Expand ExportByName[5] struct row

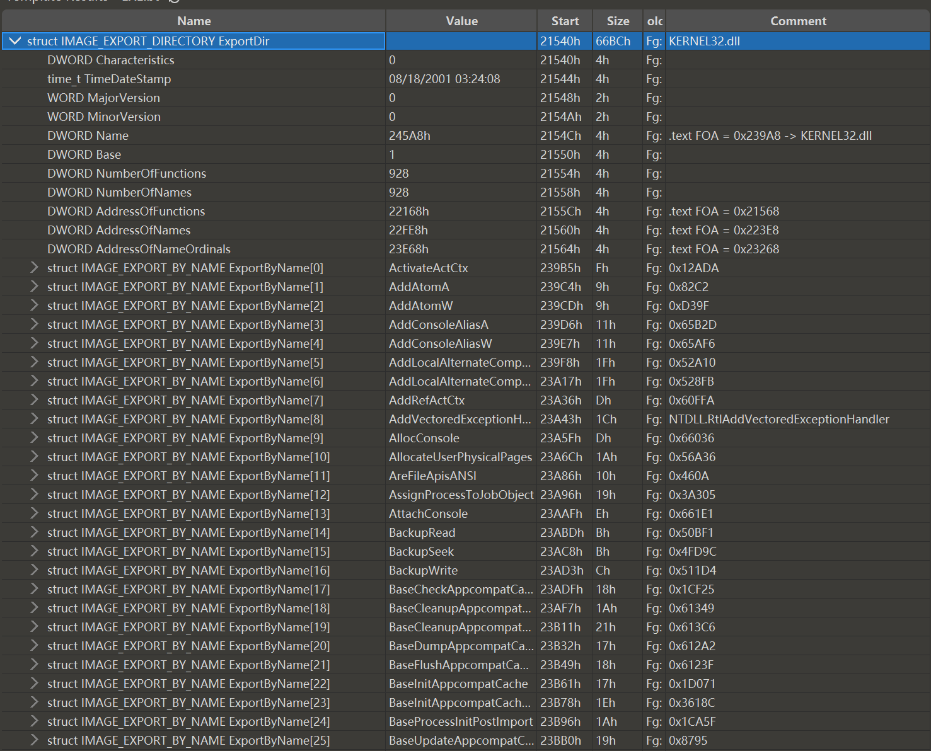(x=35, y=362)
